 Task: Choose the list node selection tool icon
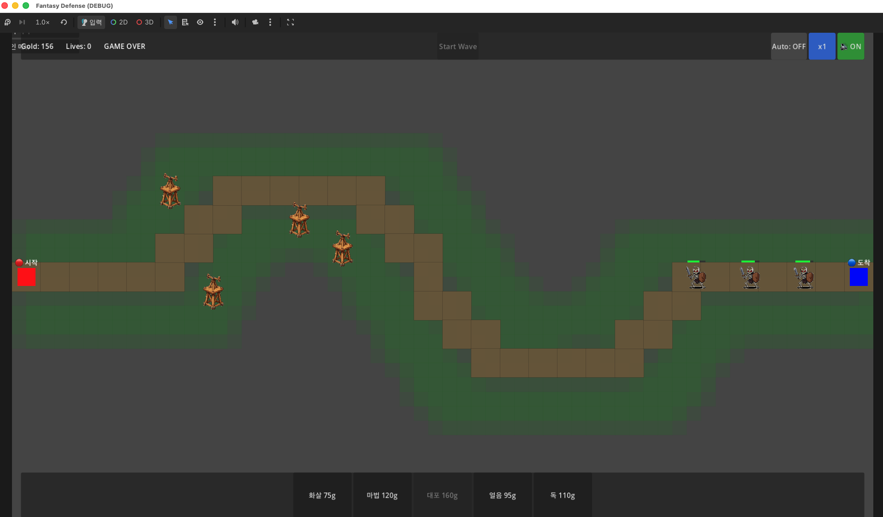[185, 22]
